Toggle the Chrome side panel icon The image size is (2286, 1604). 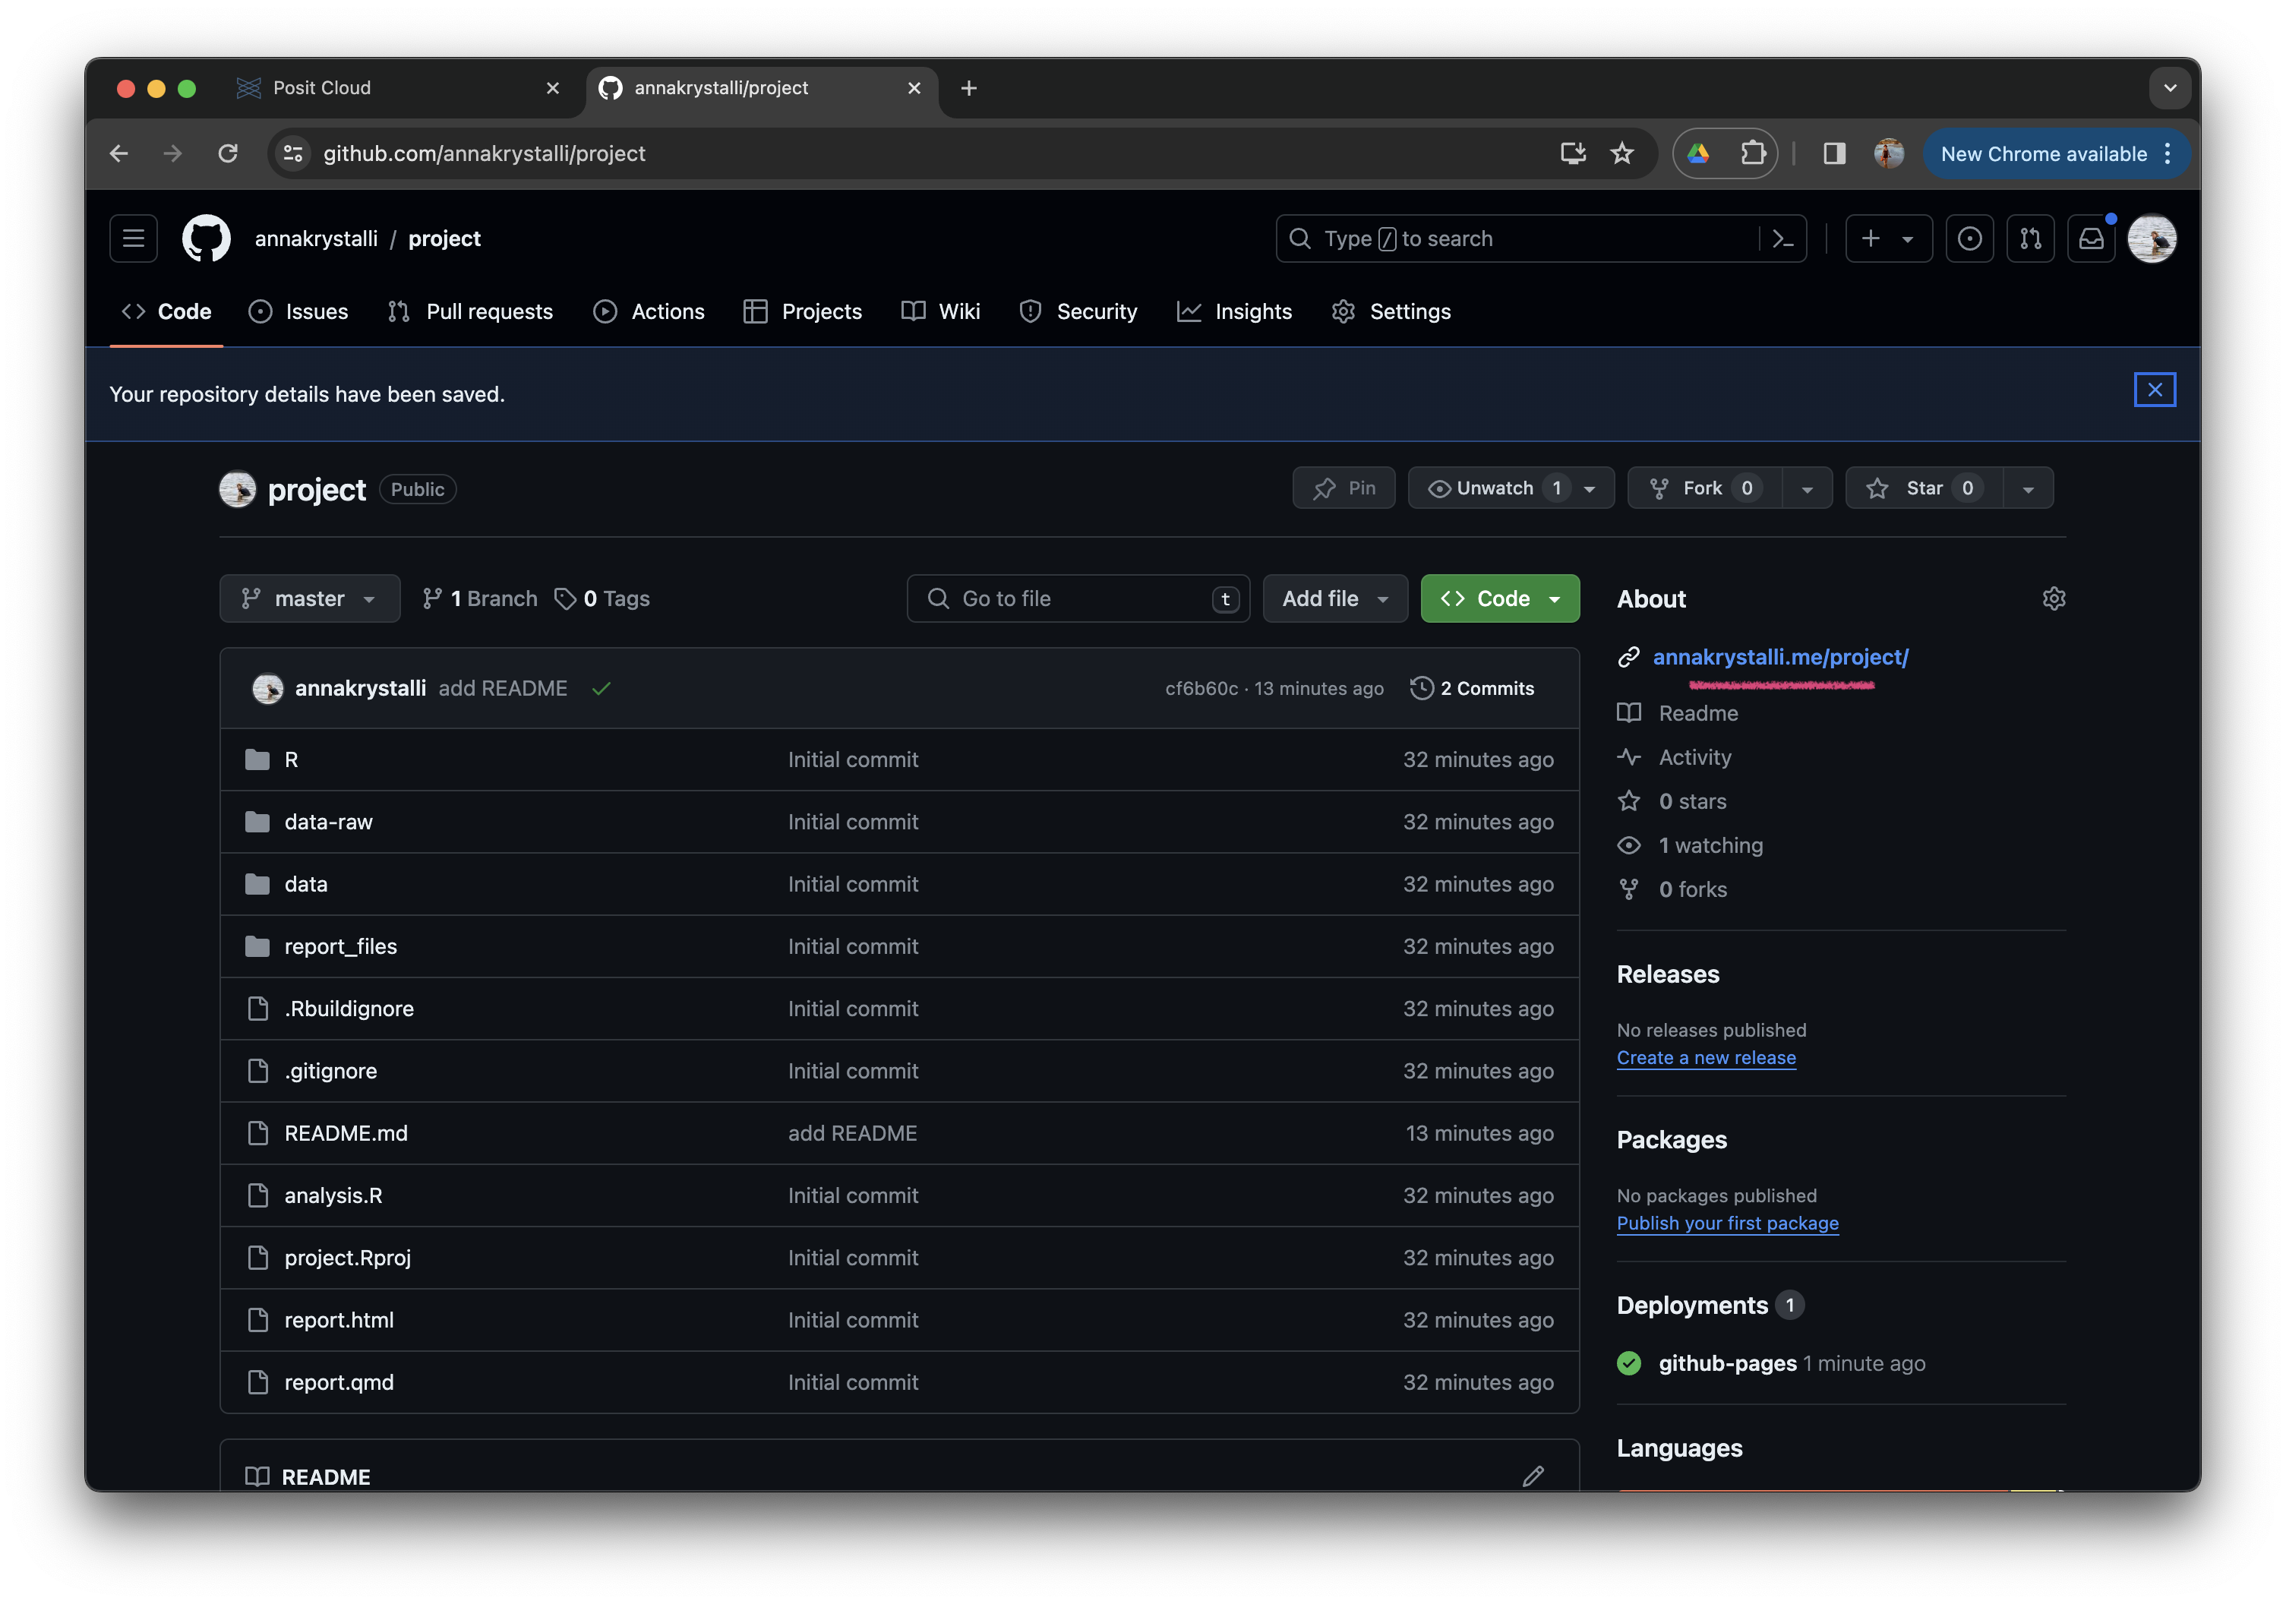(x=1834, y=153)
